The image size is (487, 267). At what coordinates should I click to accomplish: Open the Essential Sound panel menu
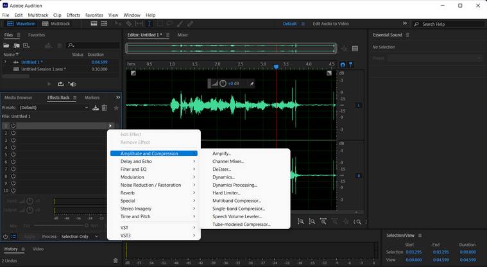point(407,35)
